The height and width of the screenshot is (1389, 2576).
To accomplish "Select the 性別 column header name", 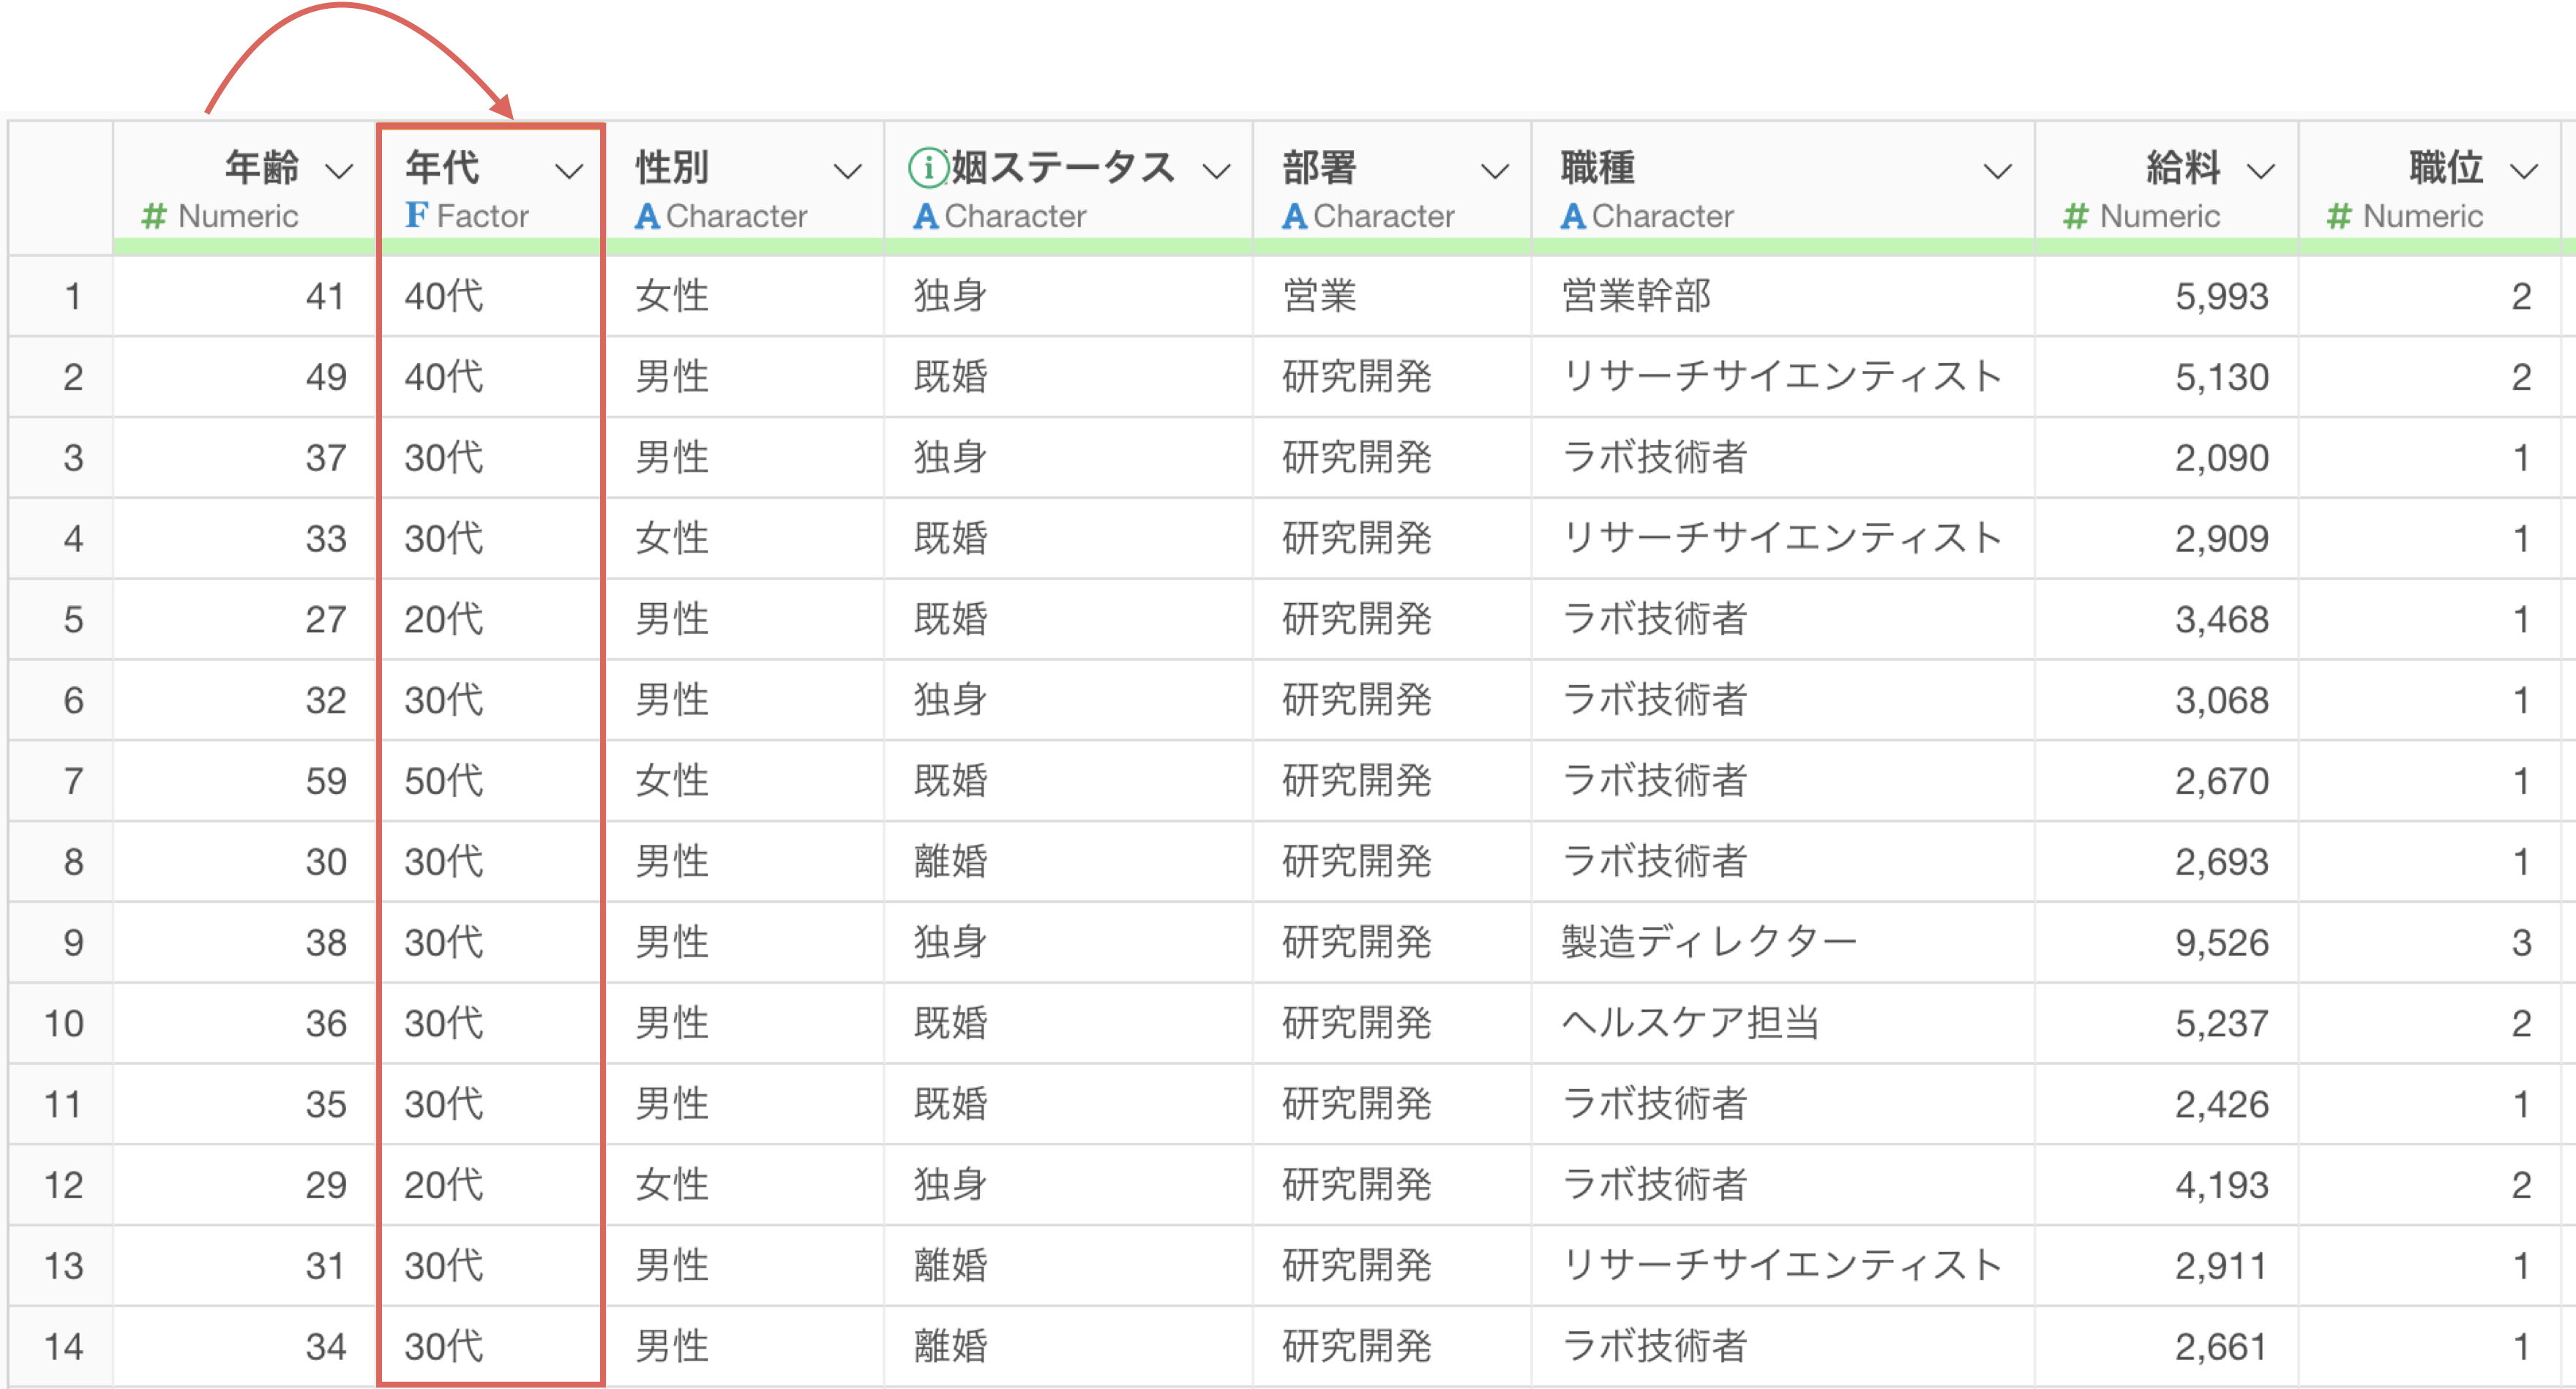I will click(672, 167).
